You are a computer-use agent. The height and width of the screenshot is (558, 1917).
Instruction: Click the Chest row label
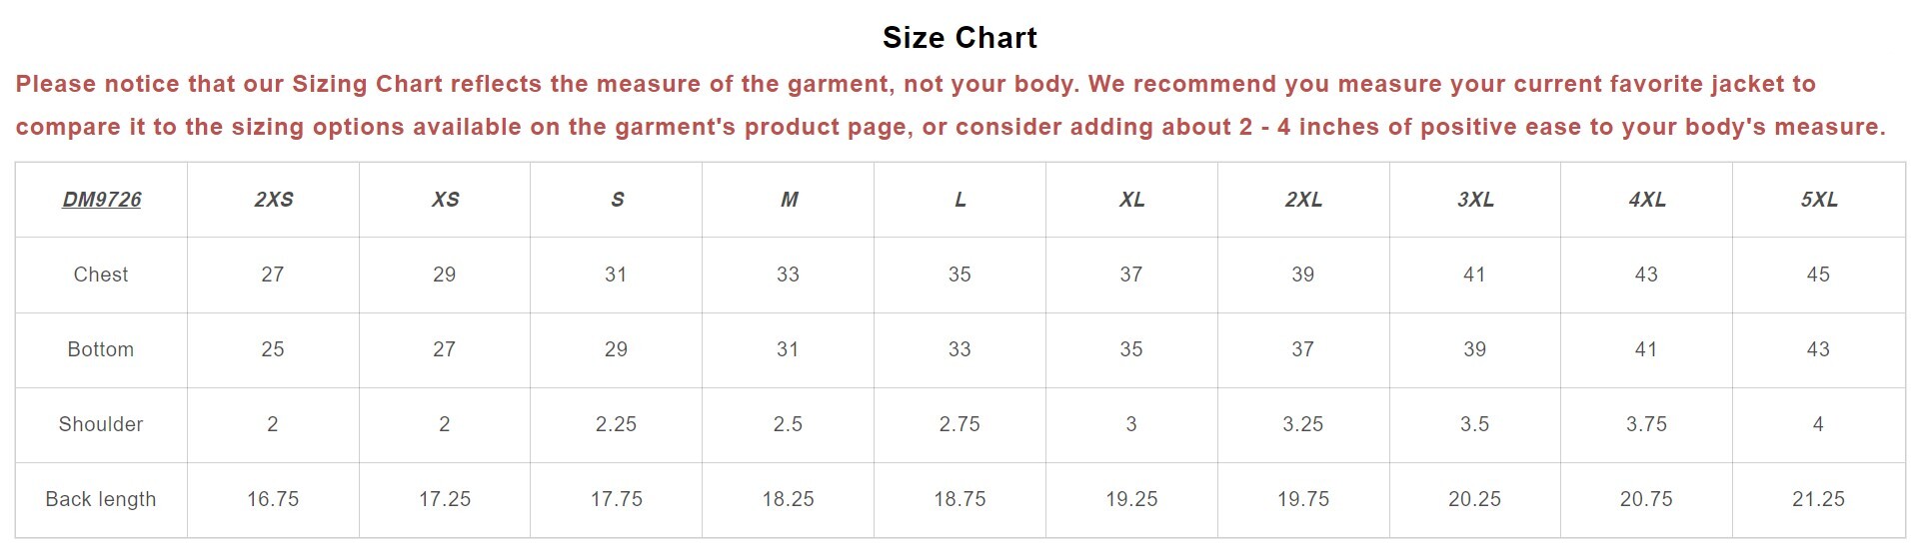[x=101, y=275]
